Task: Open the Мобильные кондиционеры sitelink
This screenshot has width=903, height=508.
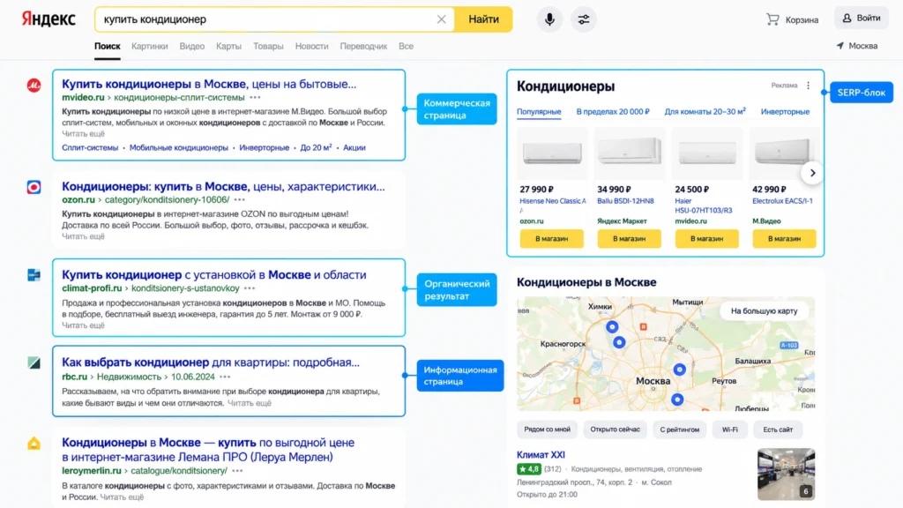Action: point(178,147)
